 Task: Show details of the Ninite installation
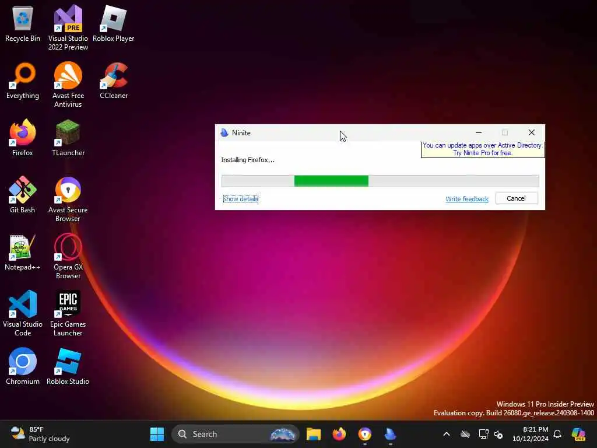pos(241,198)
